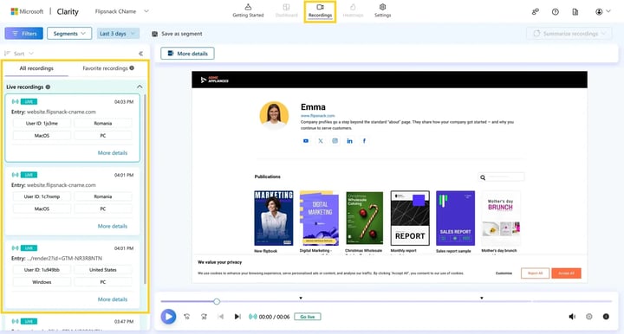Click the Live recordings info icon
The width and height of the screenshot is (624, 334).
click(48, 87)
